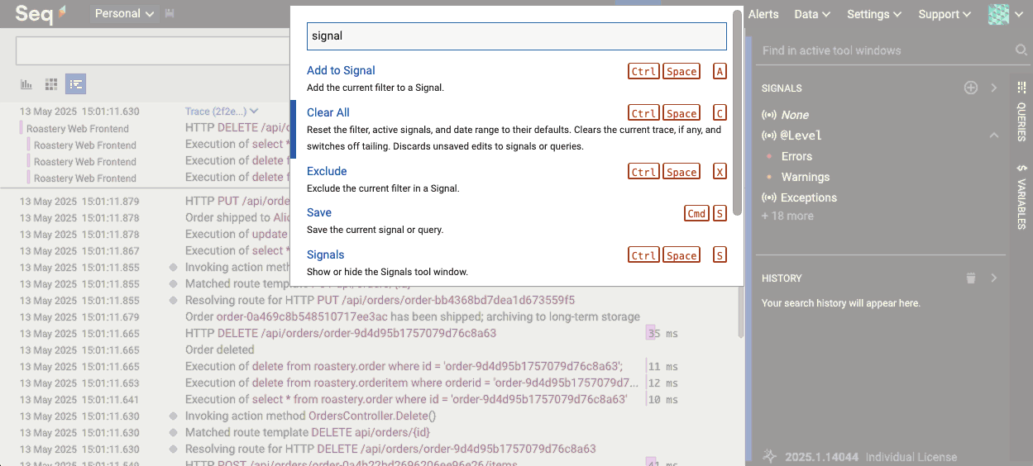Click the Individual License text
The width and height of the screenshot is (1033, 466).
pos(911,457)
